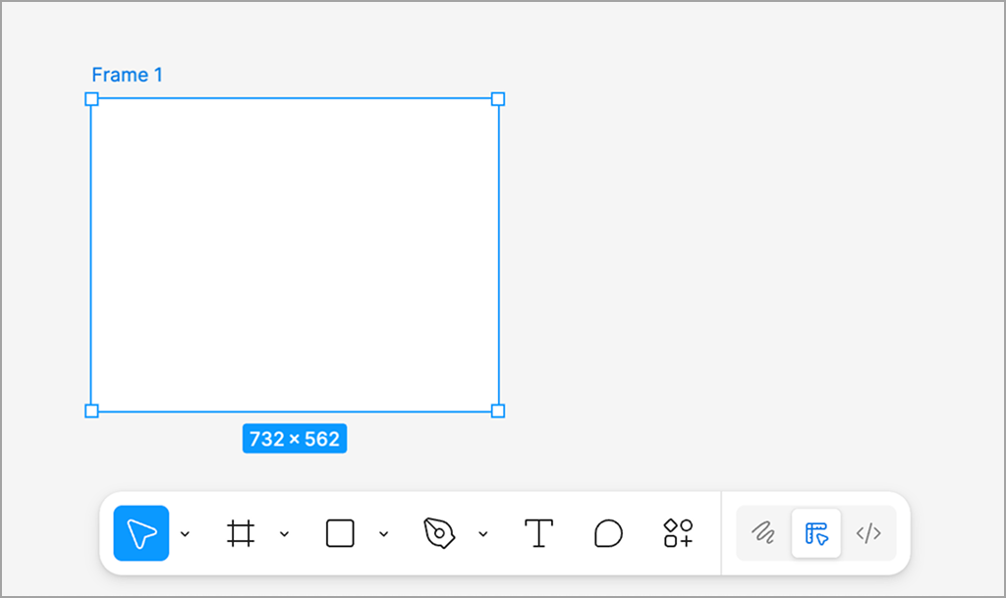Select the Frame tool

(241, 533)
